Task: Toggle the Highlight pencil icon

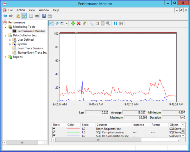Action: pyautogui.click(x=84, y=23)
